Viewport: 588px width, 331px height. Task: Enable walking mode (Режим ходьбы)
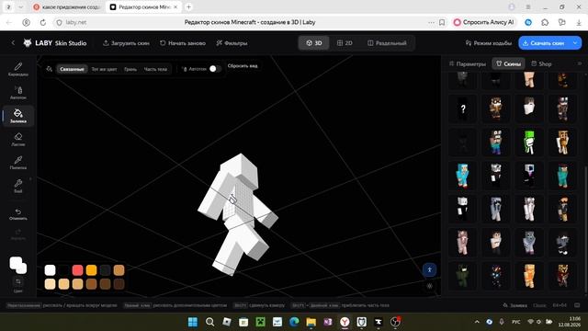click(489, 43)
